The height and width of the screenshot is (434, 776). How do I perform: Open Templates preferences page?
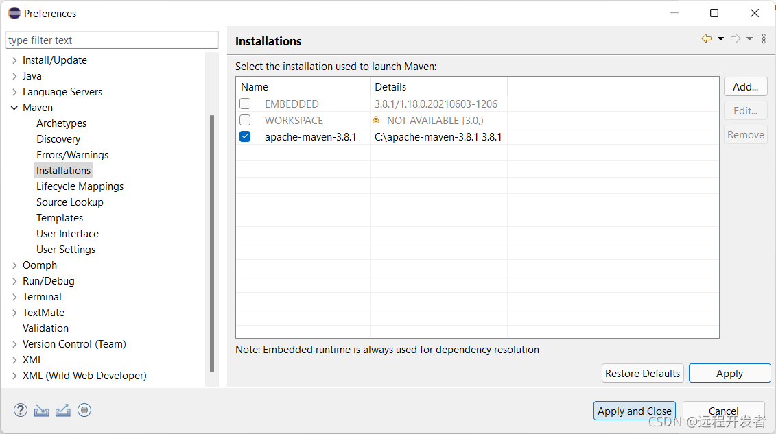tap(60, 218)
